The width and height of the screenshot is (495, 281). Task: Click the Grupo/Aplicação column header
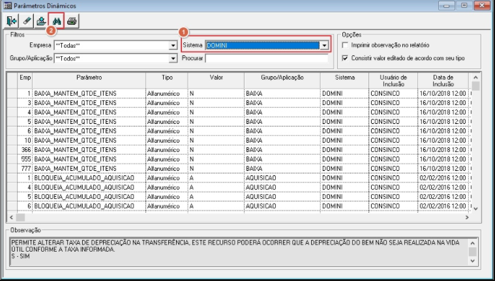(282, 80)
